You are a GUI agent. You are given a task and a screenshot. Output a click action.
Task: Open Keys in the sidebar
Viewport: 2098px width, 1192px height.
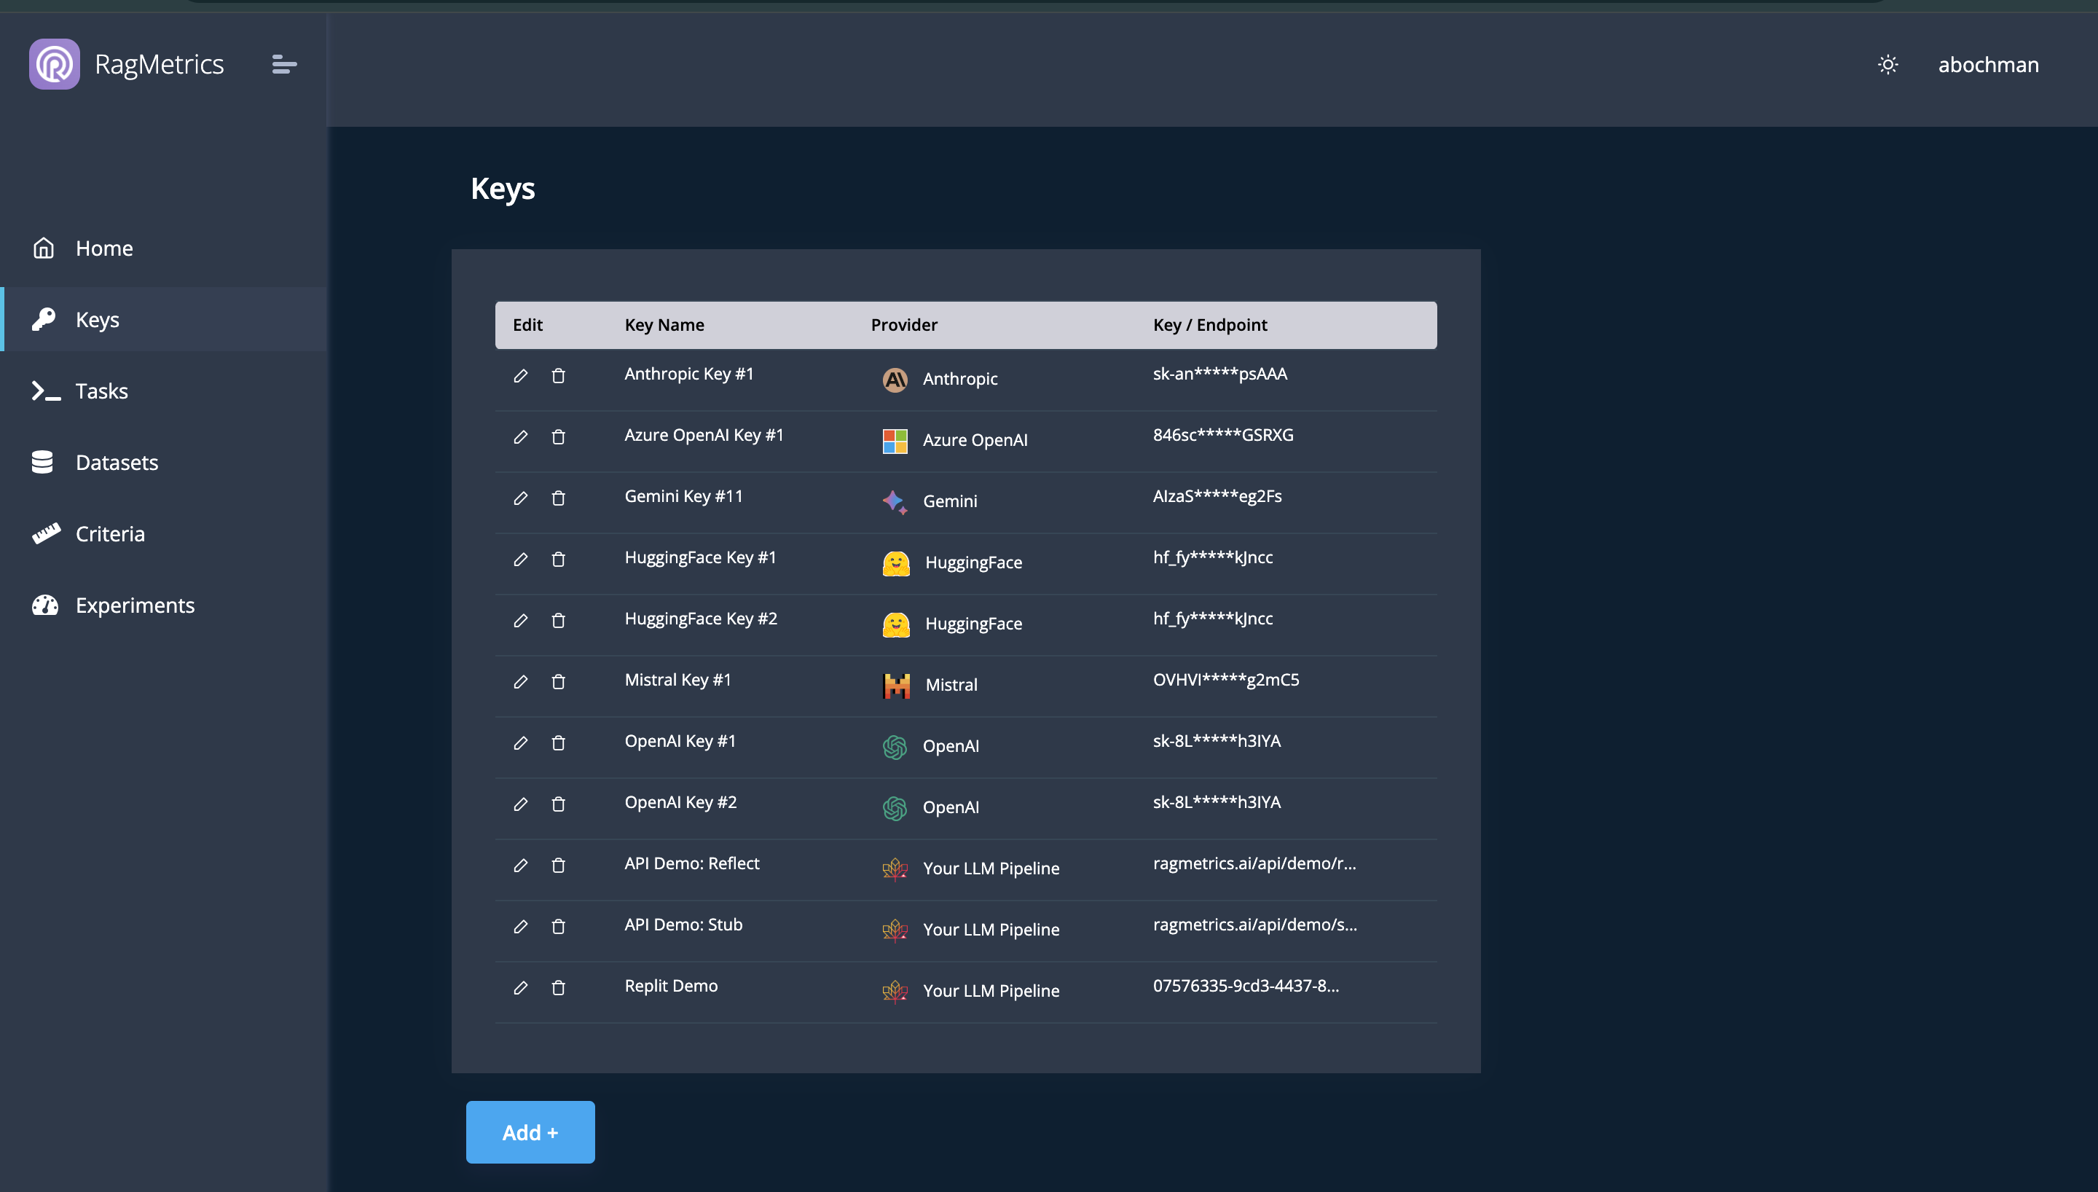pos(165,319)
